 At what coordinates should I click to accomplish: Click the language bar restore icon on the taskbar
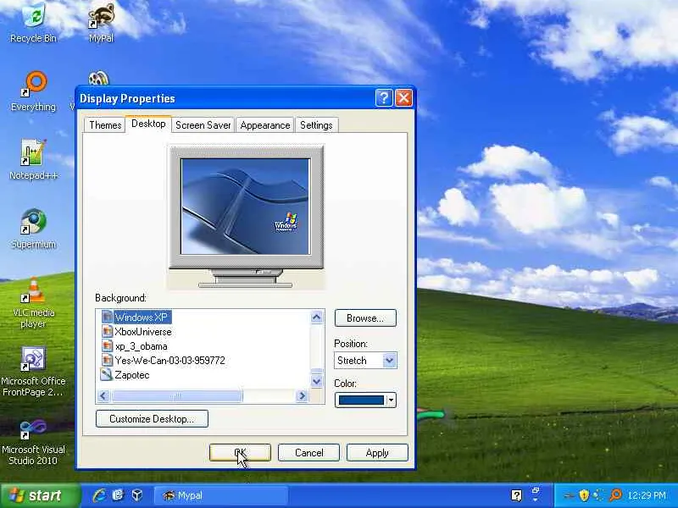536,491
